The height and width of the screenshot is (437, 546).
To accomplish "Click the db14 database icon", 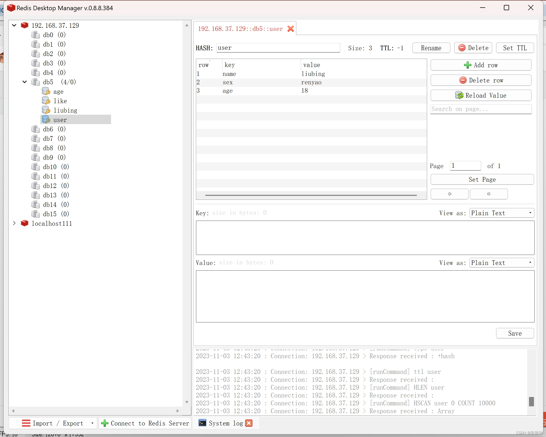I will click(x=35, y=204).
